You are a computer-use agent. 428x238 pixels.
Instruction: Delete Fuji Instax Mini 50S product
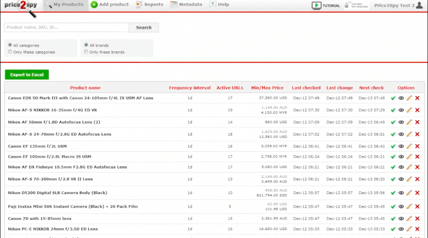pyautogui.click(x=417, y=206)
